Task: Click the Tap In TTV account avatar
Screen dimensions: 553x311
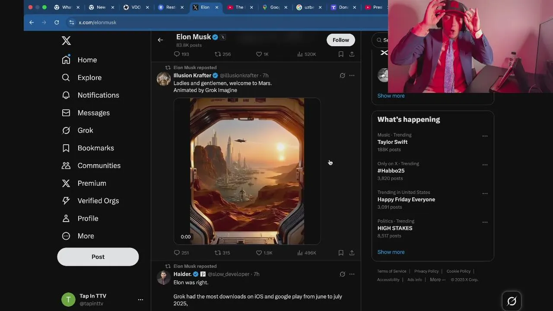Action: 68,299
